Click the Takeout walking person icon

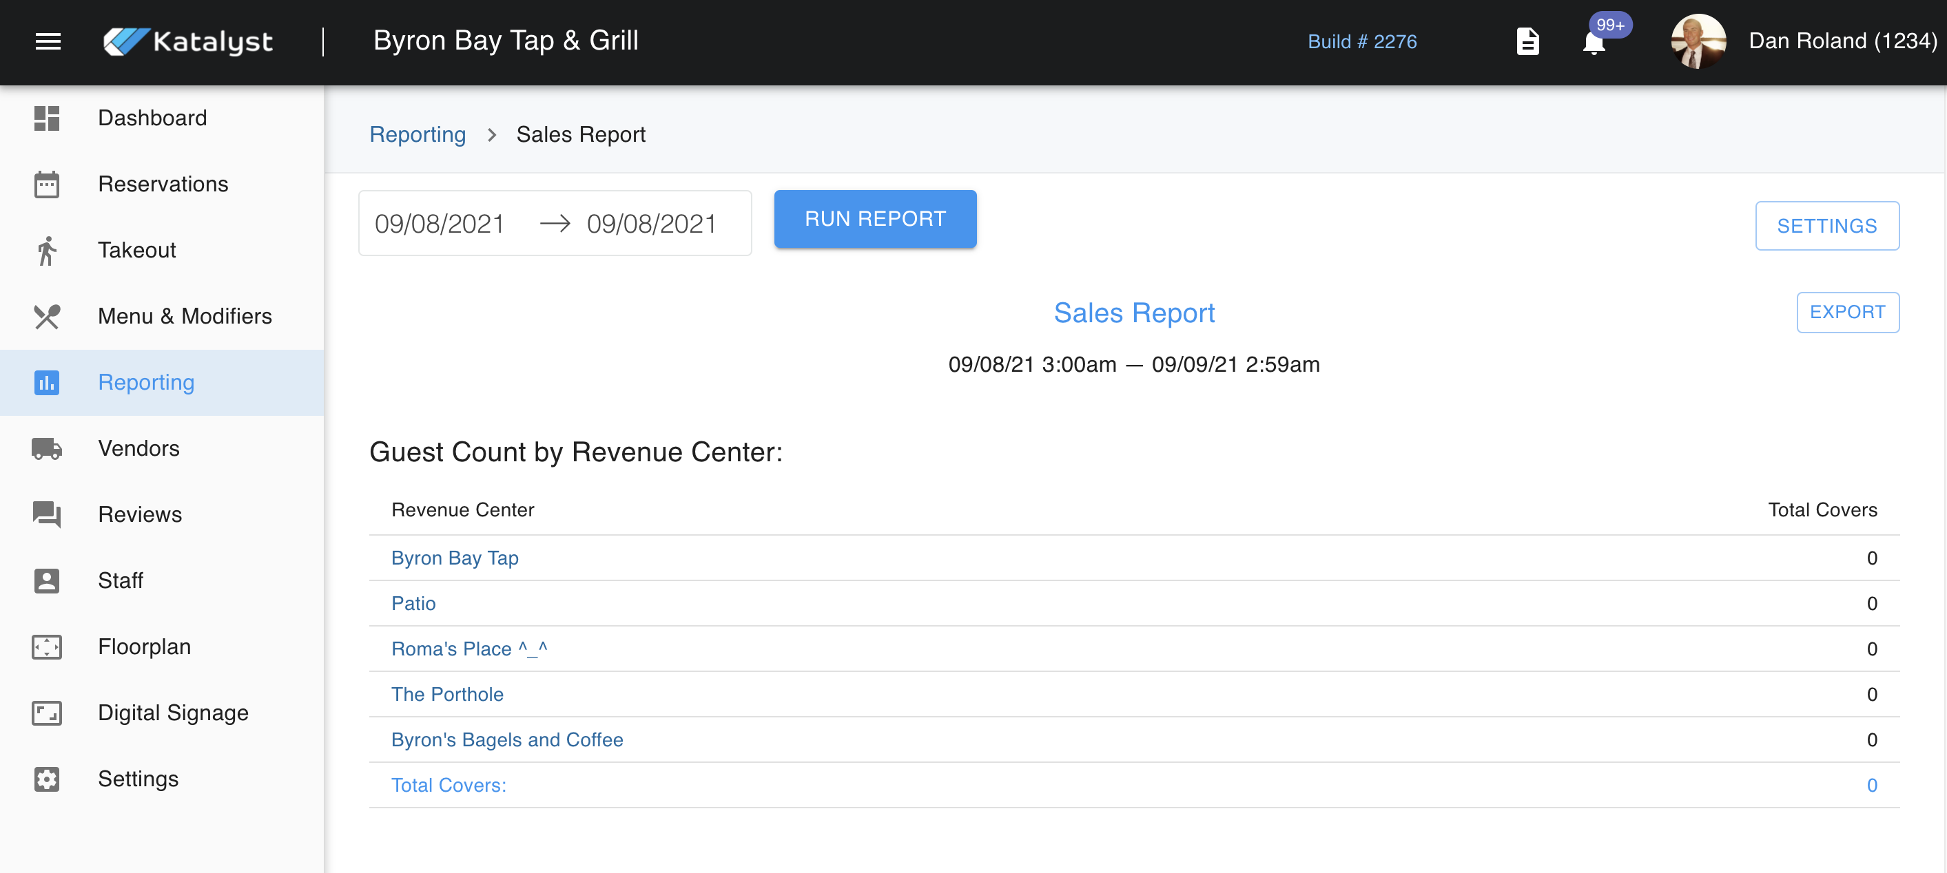point(47,251)
